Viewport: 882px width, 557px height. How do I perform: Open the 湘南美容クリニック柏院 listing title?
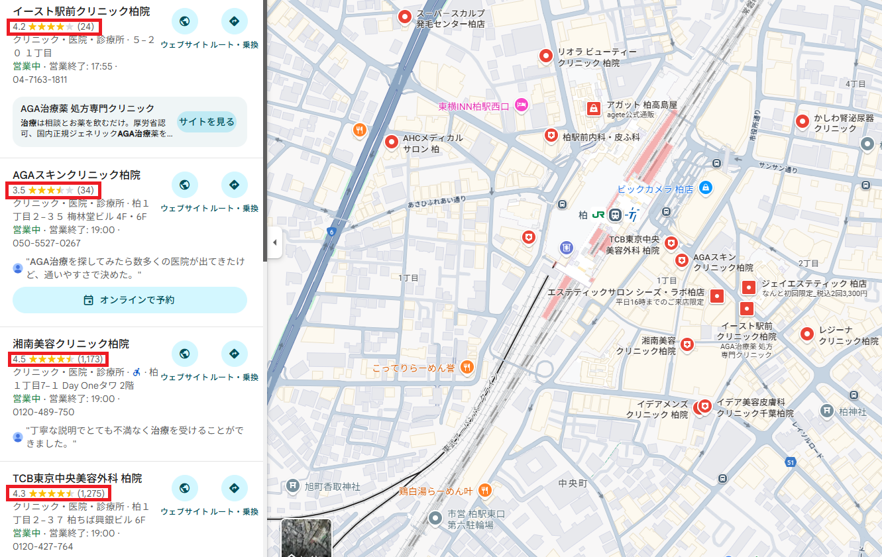pyautogui.click(x=71, y=344)
